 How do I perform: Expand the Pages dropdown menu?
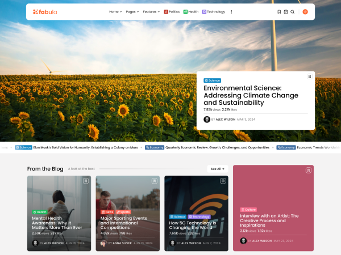click(132, 12)
